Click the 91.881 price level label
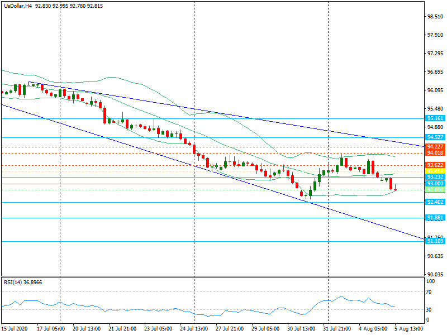This screenshot has width=447, height=335. coord(435,218)
